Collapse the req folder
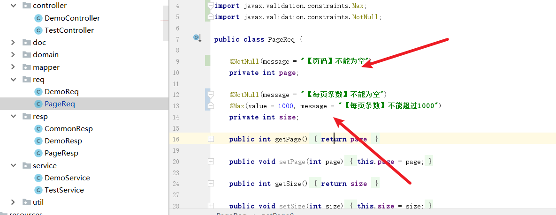Image resolution: width=556 pixels, height=215 pixels. point(14,80)
